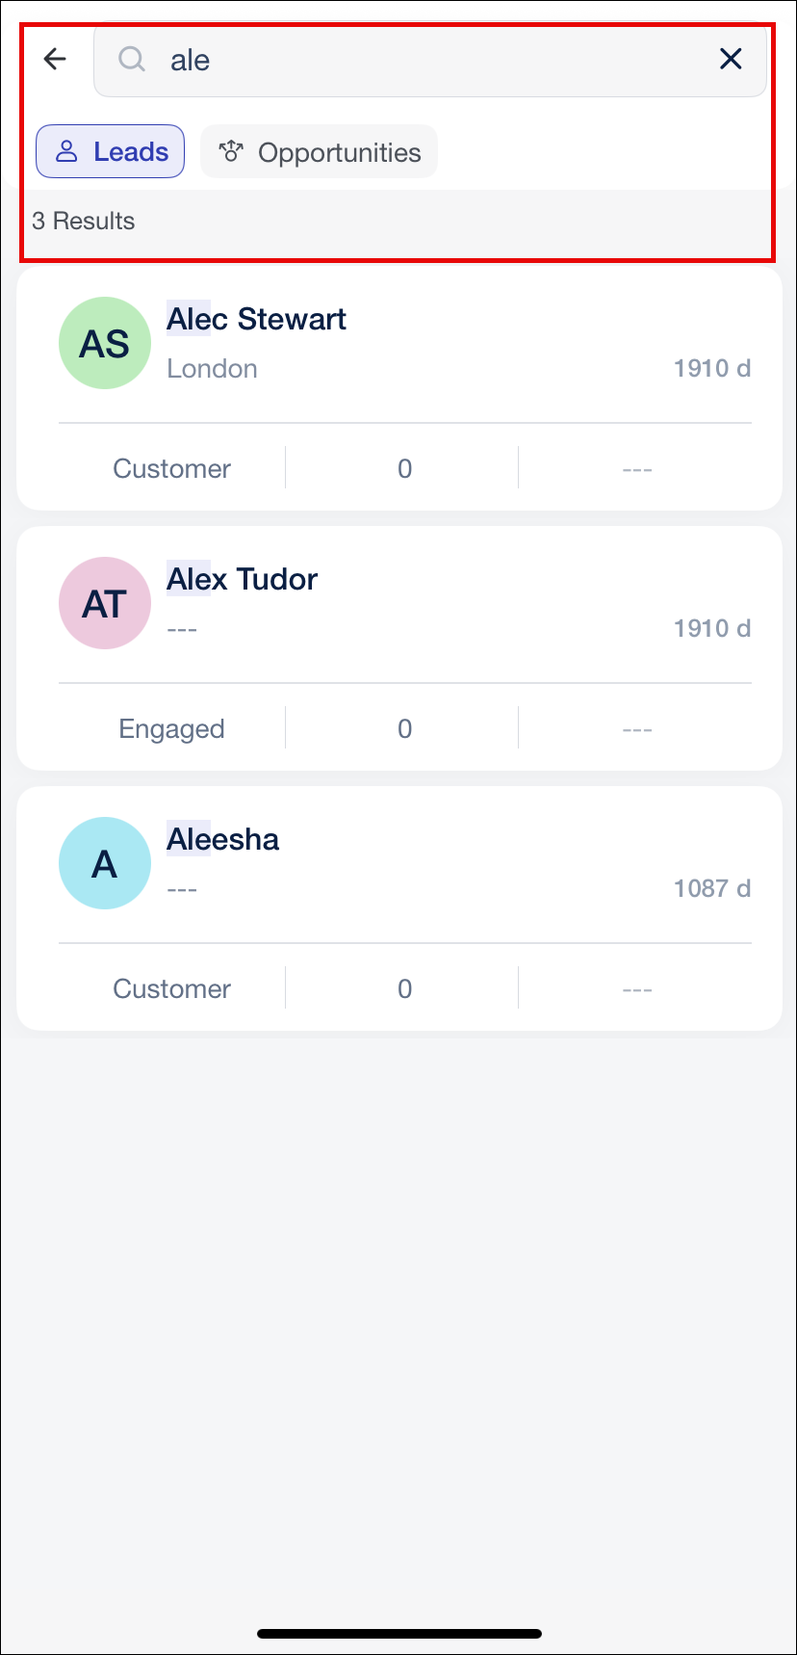Clear search with the X icon
The image size is (797, 1655).
(731, 60)
